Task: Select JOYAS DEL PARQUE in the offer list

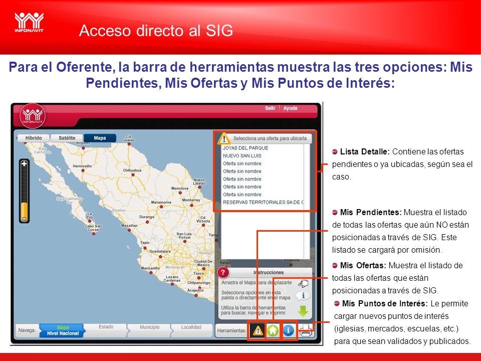Action: click(246, 148)
